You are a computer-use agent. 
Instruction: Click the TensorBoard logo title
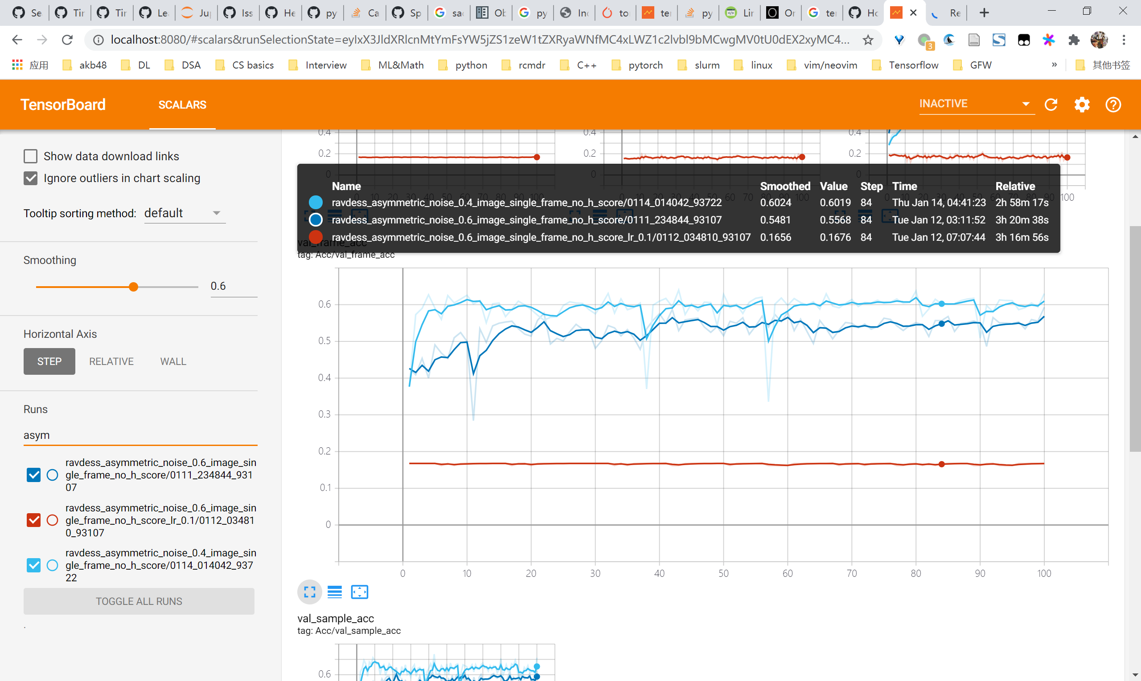(63, 105)
